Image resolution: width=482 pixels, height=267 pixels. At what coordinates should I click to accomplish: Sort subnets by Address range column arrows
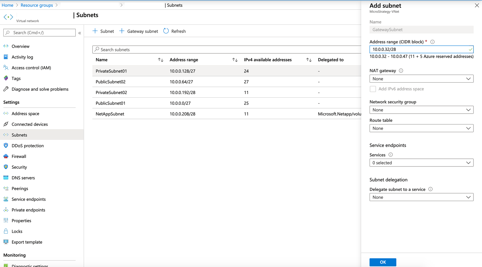click(x=235, y=60)
